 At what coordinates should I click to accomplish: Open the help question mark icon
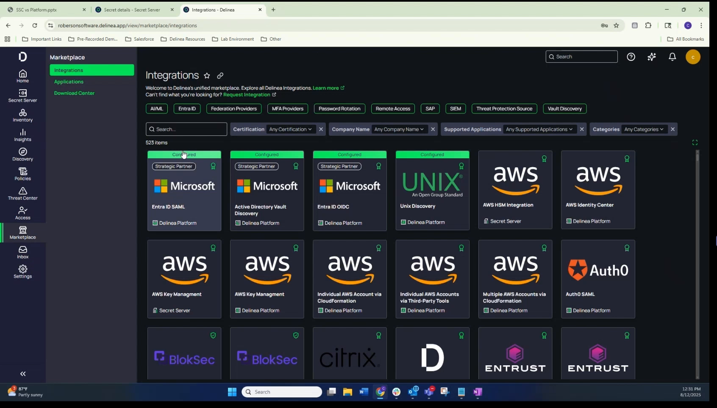click(631, 57)
